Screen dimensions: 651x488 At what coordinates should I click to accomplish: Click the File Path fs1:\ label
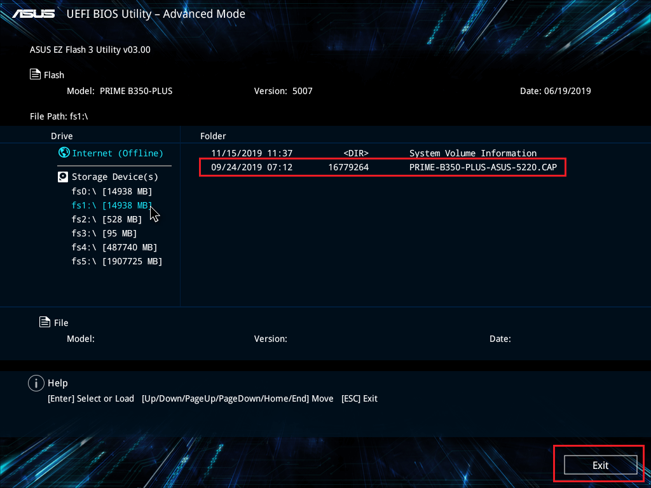[x=60, y=116]
